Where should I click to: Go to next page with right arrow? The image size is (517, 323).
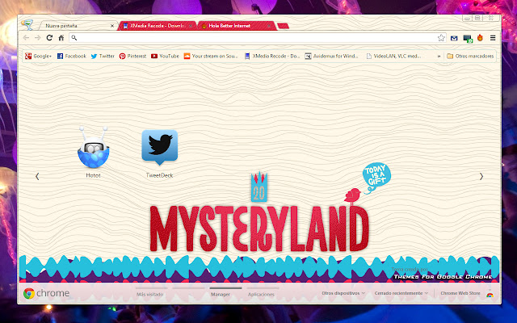tap(481, 176)
